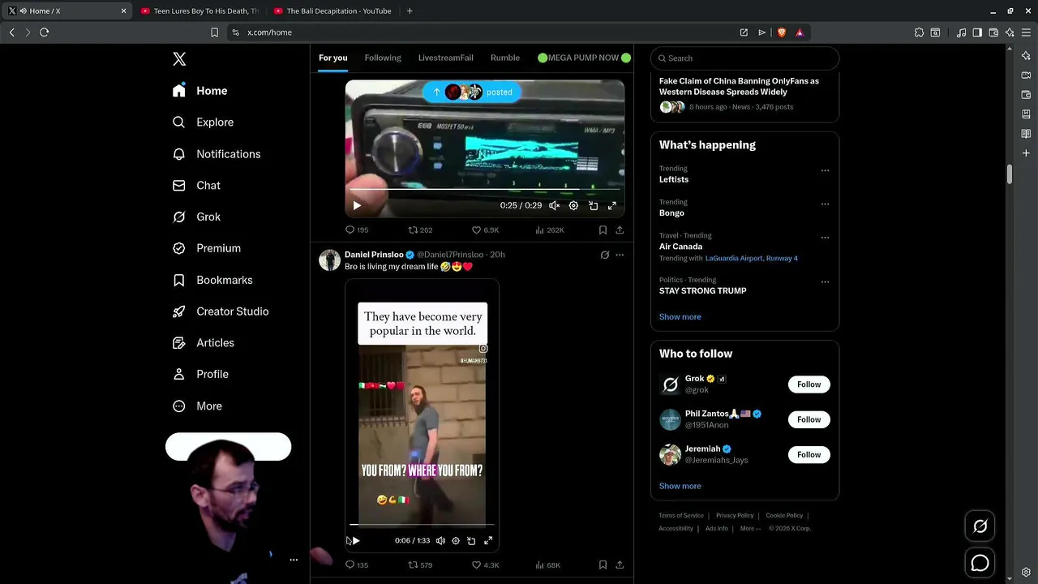1038x584 pixels.
Task: Open Profile in the sidebar
Action: pos(200,374)
